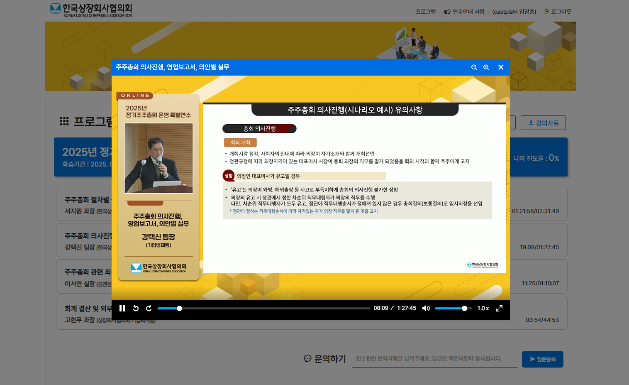Open the 1.0x playback speed selector
This screenshot has height=385, width=629.
click(483, 308)
